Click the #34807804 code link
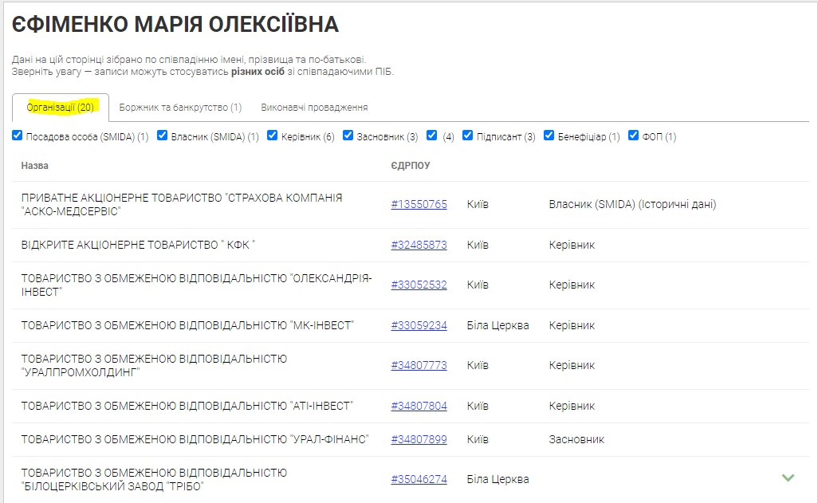The width and height of the screenshot is (818, 503). coord(419,406)
